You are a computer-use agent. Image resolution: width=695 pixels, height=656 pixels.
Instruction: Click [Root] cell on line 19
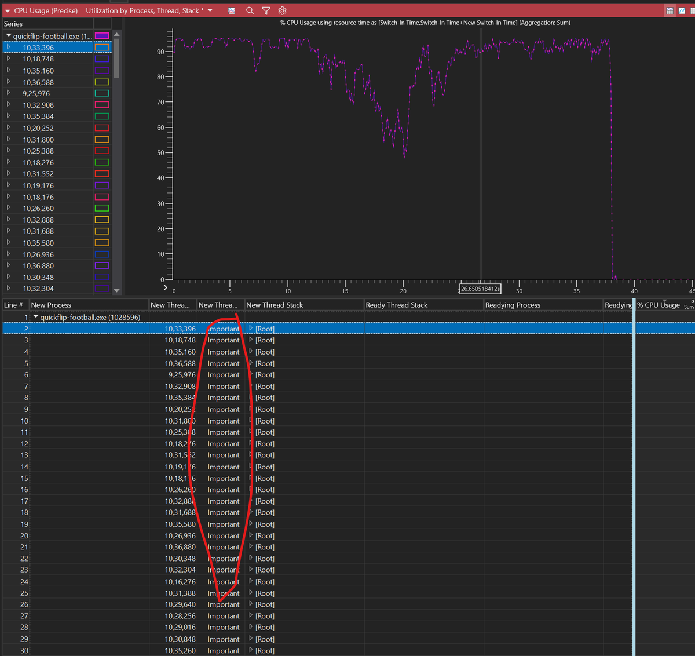[265, 524]
